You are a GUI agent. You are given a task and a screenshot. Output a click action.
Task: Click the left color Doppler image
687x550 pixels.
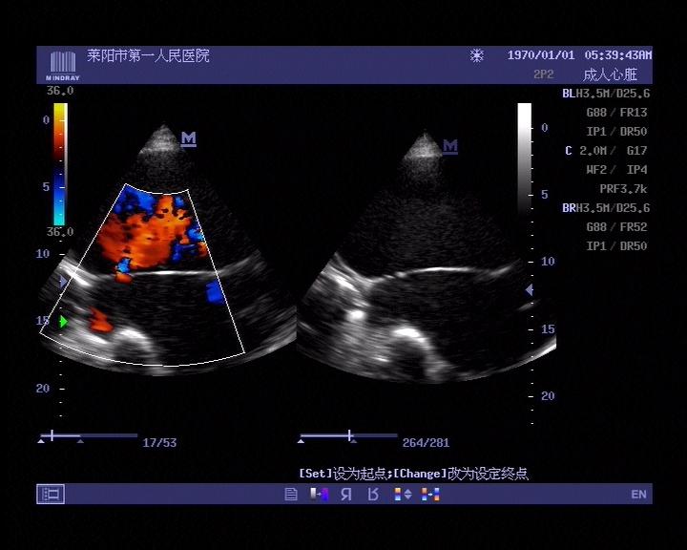pos(166,250)
